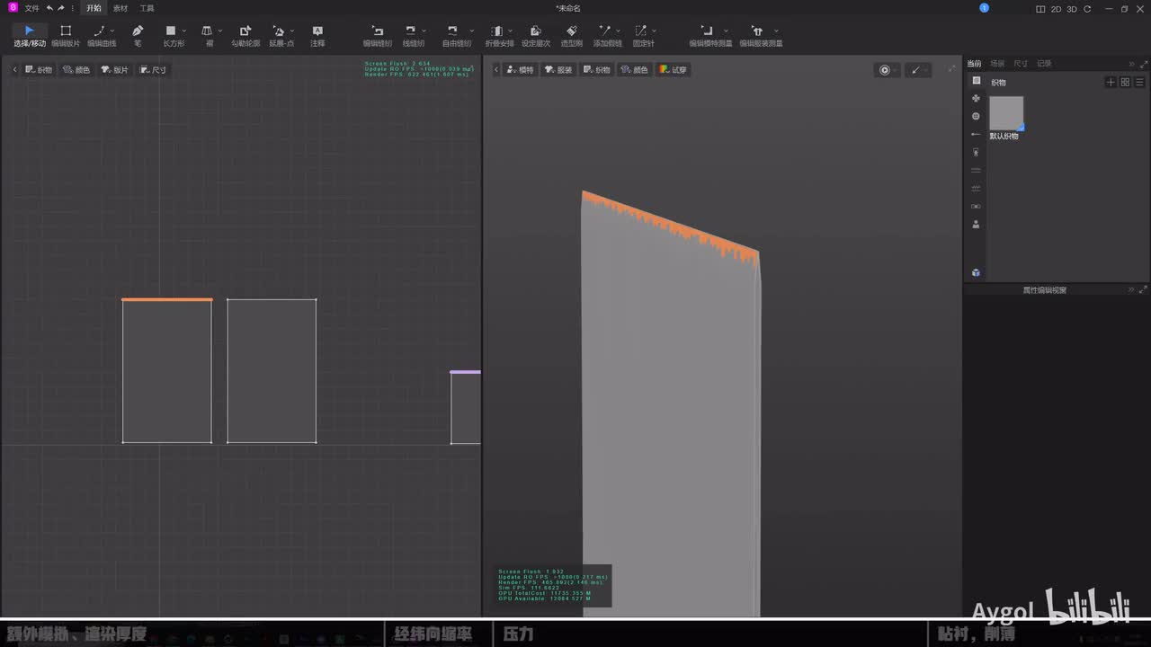Viewport: 1151px width, 647px height.
Task: Click the 设定层次 set layer tool
Action: pyautogui.click(x=536, y=35)
